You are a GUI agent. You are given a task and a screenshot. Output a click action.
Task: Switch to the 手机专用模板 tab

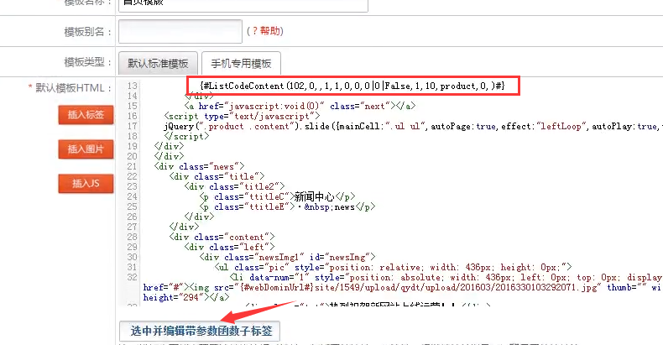coord(240,63)
